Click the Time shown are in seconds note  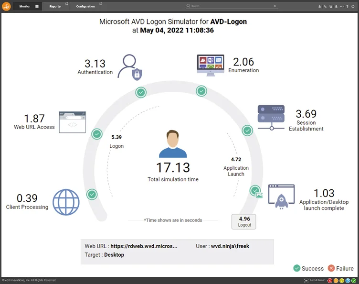tap(173, 220)
